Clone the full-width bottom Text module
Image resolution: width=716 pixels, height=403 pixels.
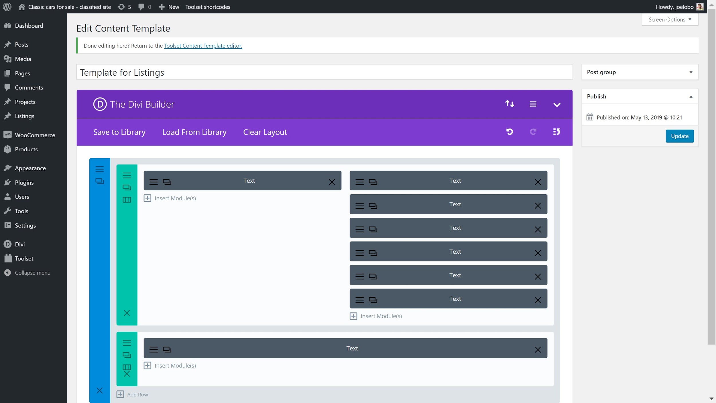click(167, 349)
